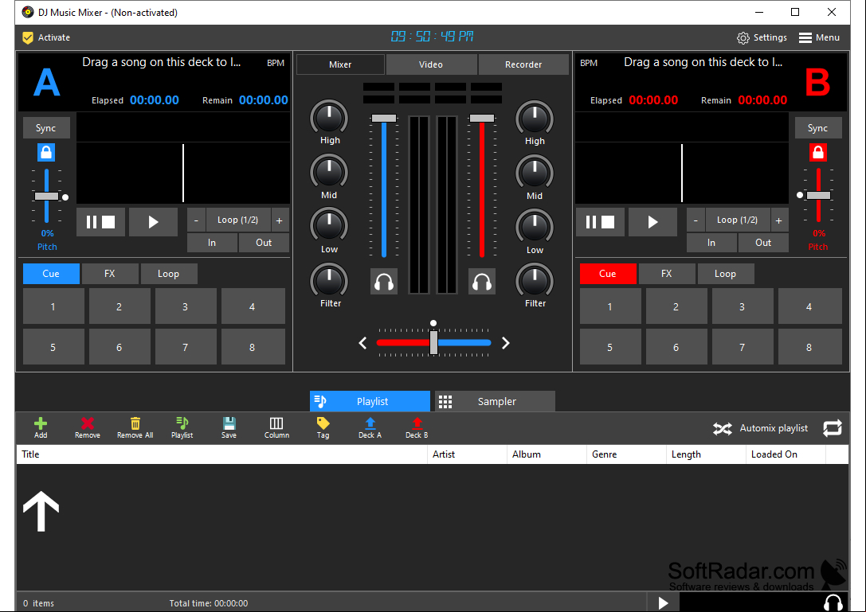Image resolution: width=866 pixels, height=612 pixels.
Task: Sort playlist by the Genre column header
Action: (x=626, y=454)
